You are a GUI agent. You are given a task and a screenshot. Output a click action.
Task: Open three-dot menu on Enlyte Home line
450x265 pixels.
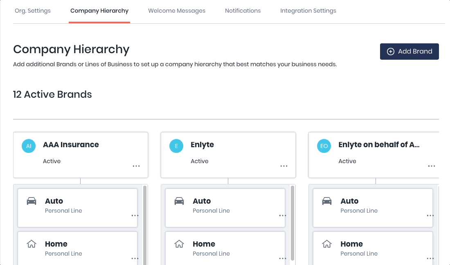283,258
